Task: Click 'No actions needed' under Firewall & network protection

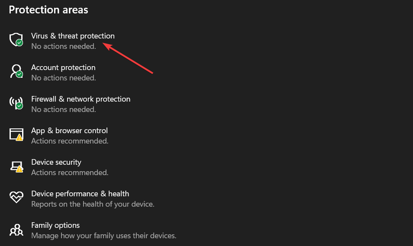Action: coord(63,109)
